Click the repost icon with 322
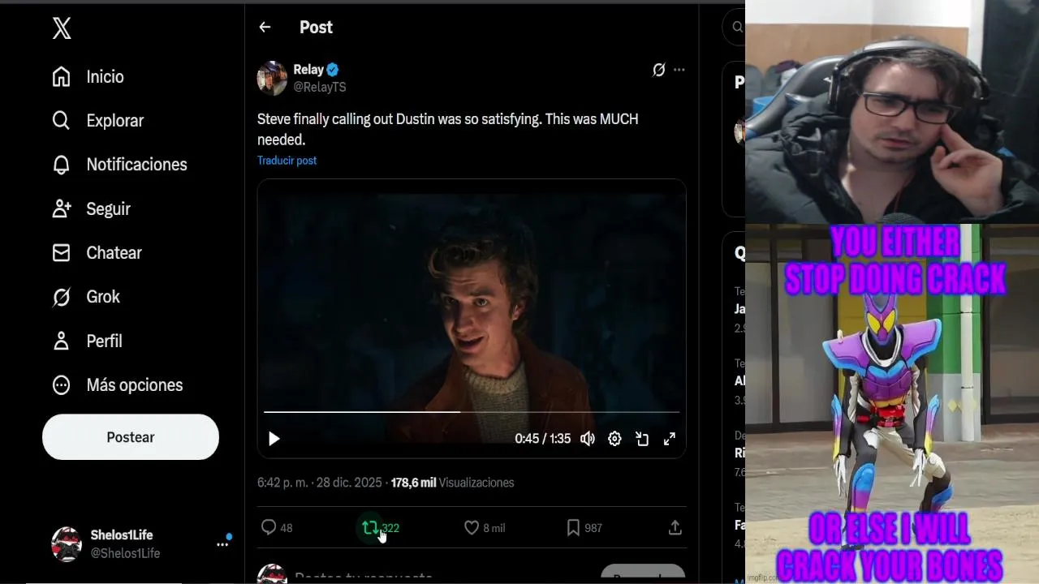 [x=380, y=528]
